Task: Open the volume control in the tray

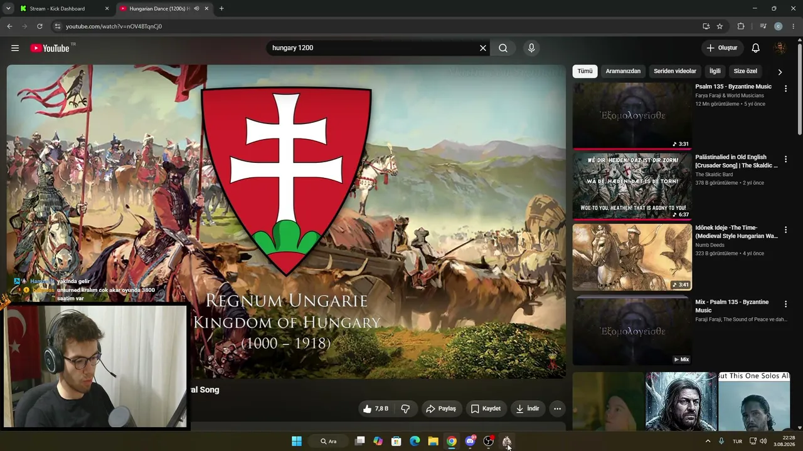Action: (x=763, y=441)
